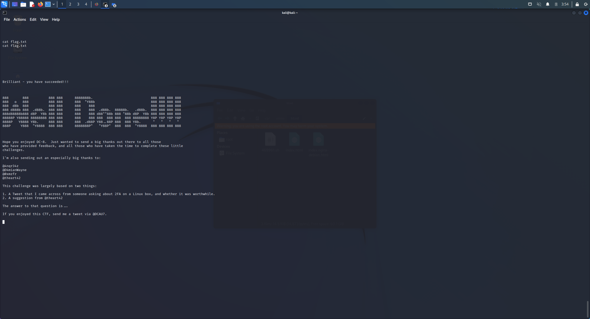The image size is (590, 319).
Task: Maximize the kali@kali terminal window
Action: click(580, 13)
